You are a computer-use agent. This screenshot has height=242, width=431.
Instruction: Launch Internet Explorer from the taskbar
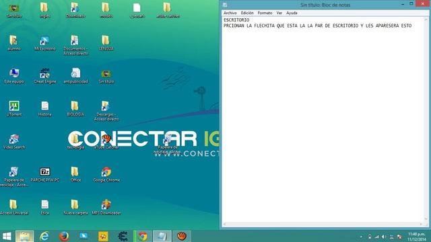(x=44, y=236)
